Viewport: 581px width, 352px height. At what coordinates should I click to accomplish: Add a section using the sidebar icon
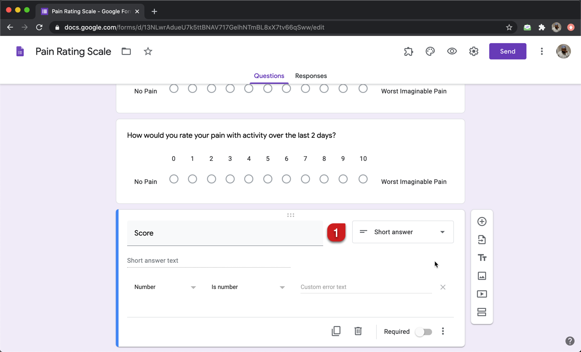(482, 312)
